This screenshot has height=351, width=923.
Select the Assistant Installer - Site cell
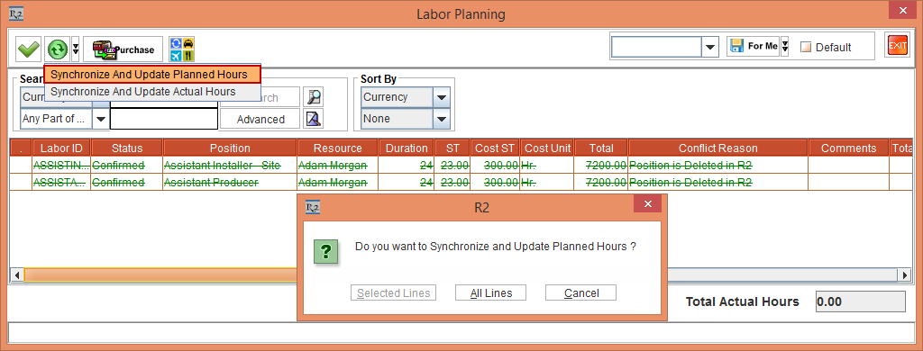tap(230, 166)
